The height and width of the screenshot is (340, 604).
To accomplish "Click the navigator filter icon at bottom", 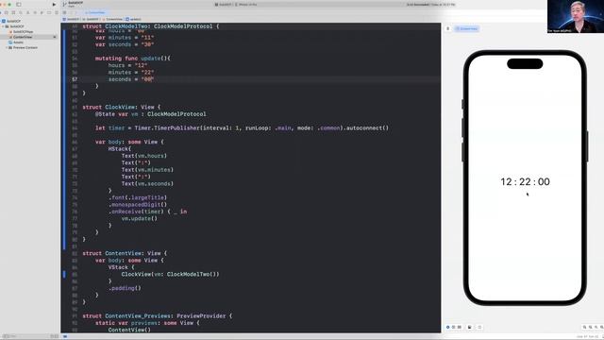I will [x=6, y=336].
